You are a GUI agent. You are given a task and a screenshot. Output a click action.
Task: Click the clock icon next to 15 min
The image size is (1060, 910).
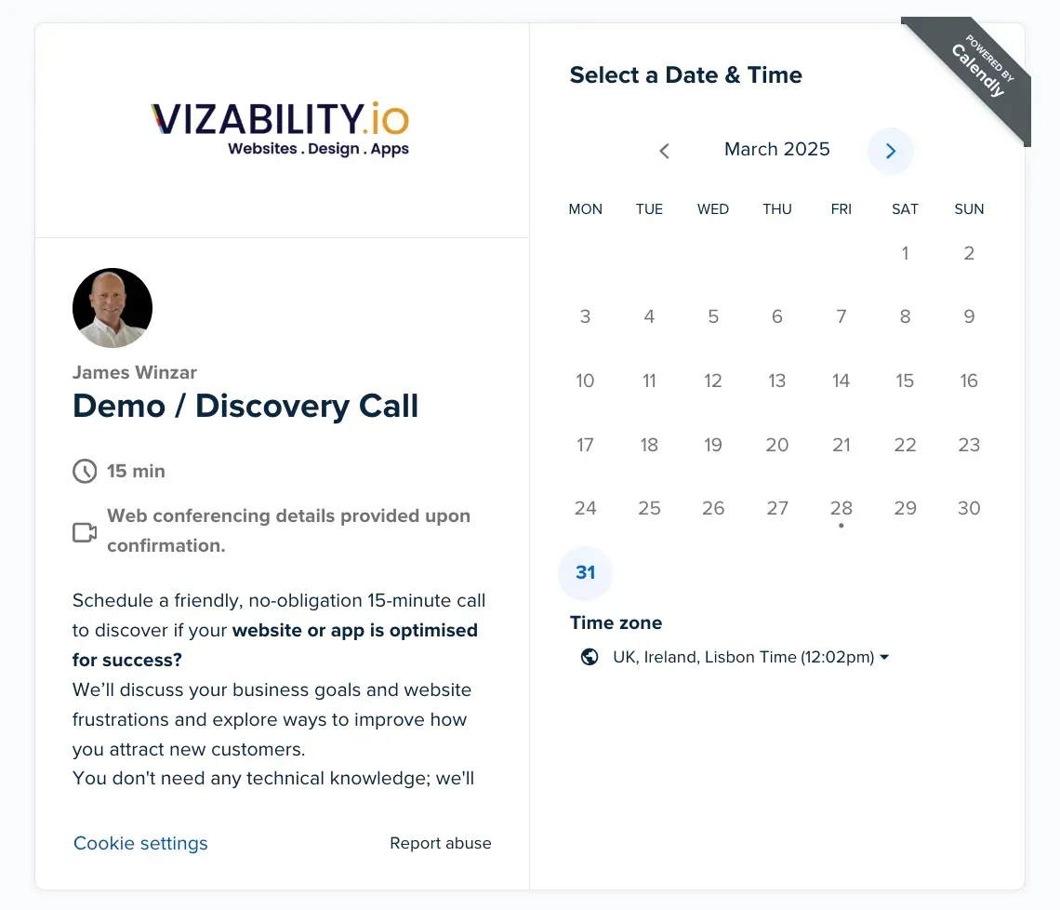[x=85, y=471]
